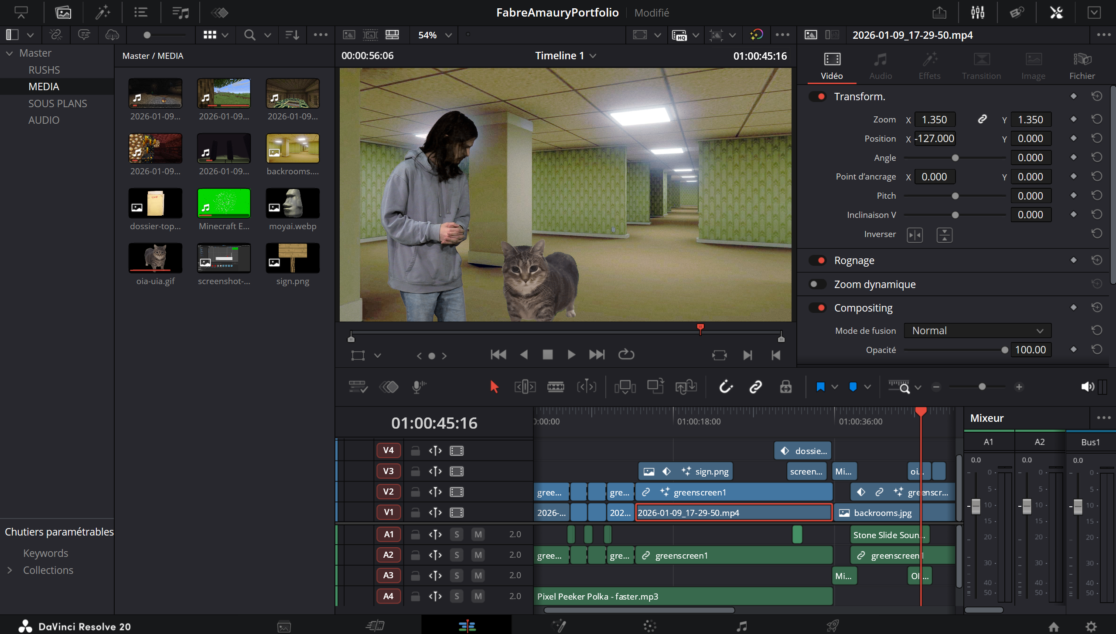The height and width of the screenshot is (634, 1116).
Task: Open the Color page icon
Action: [649, 626]
